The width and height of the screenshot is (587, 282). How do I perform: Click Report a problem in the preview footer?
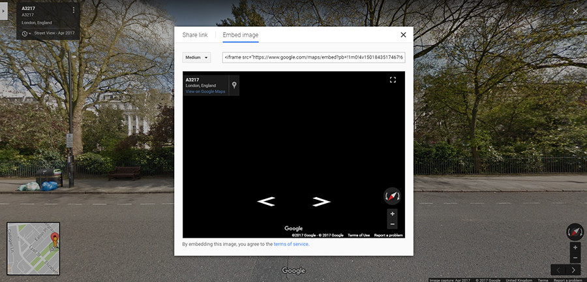(x=389, y=235)
